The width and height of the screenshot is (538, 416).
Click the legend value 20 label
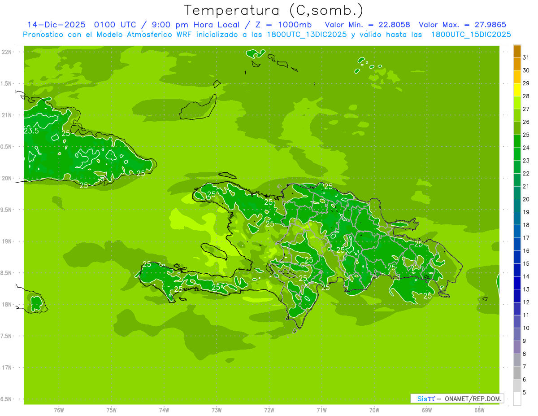(x=526, y=199)
